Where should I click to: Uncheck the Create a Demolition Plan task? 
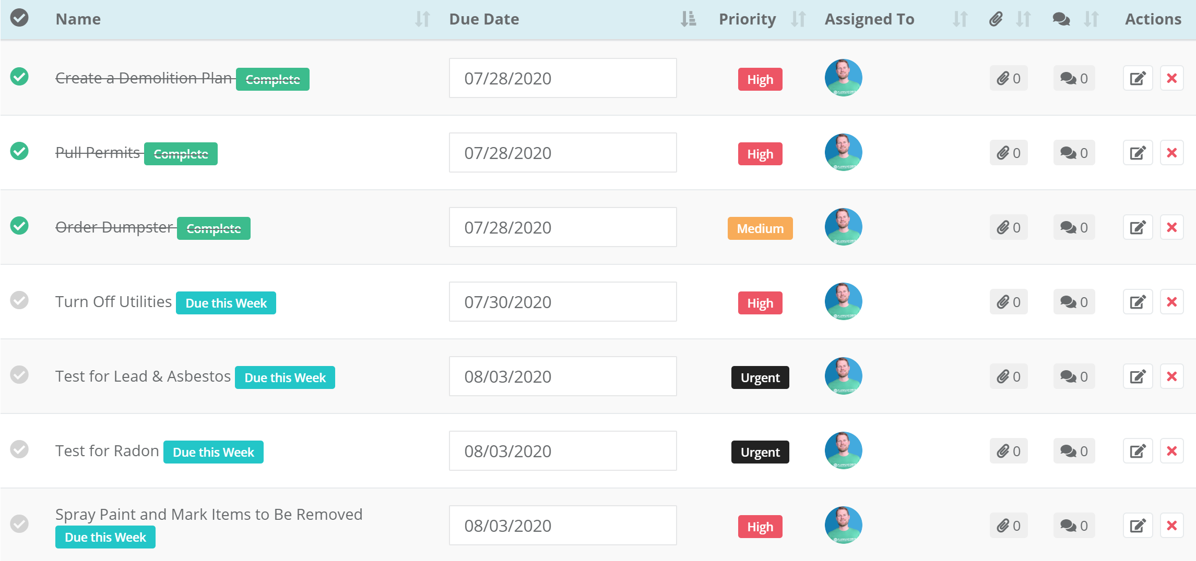coord(19,77)
